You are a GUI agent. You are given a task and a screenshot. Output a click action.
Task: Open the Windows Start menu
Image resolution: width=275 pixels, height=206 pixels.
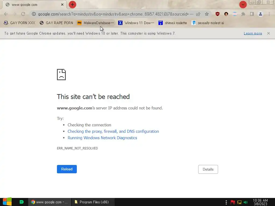point(7,202)
